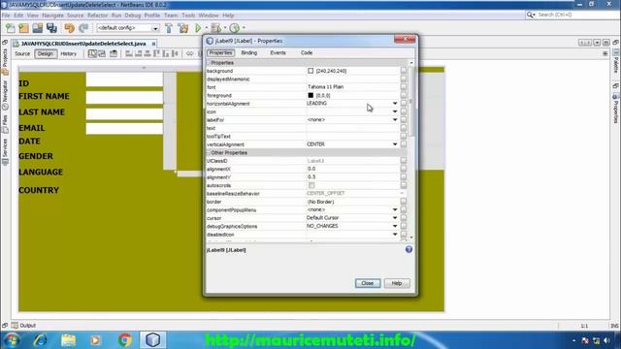Click Windows Start button
The image size is (621, 349).
(12, 340)
